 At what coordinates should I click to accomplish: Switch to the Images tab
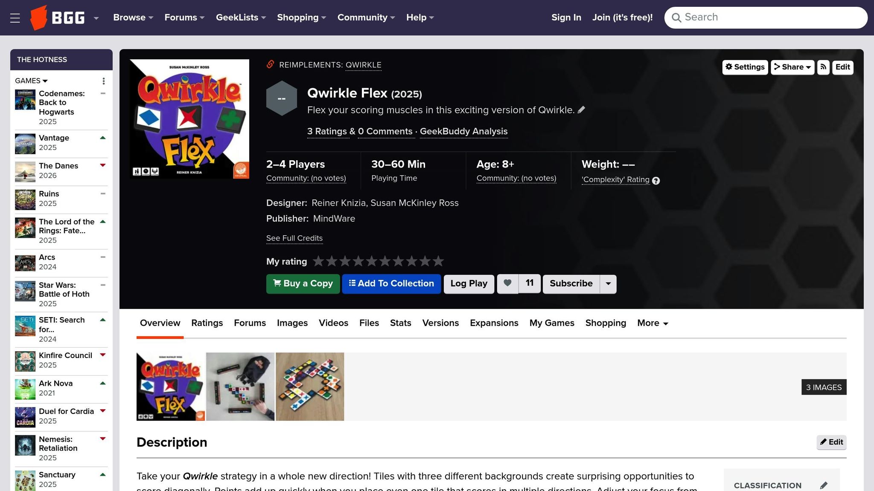[x=292, y=323]
